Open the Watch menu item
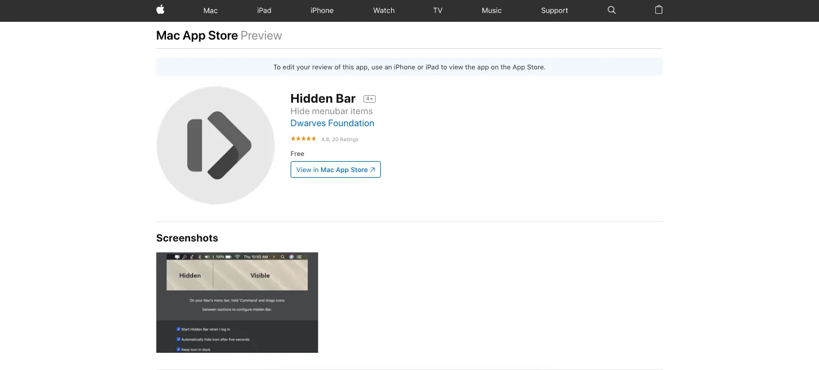The height and width of the screenshot is (370, 819). point(384,10)
